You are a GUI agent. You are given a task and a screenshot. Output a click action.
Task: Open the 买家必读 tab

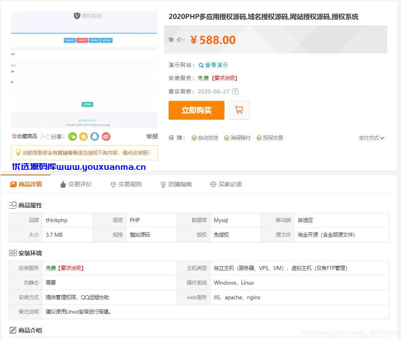(x=226, y=184)
